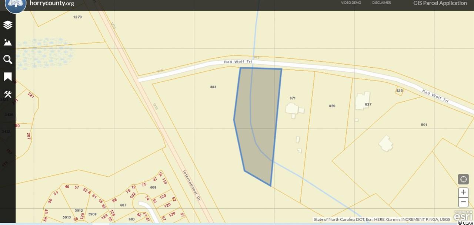Pick the parcel labeled 801
Image resolution: width=474 pixels, height=225 pixels.
[x=424, y=125]
